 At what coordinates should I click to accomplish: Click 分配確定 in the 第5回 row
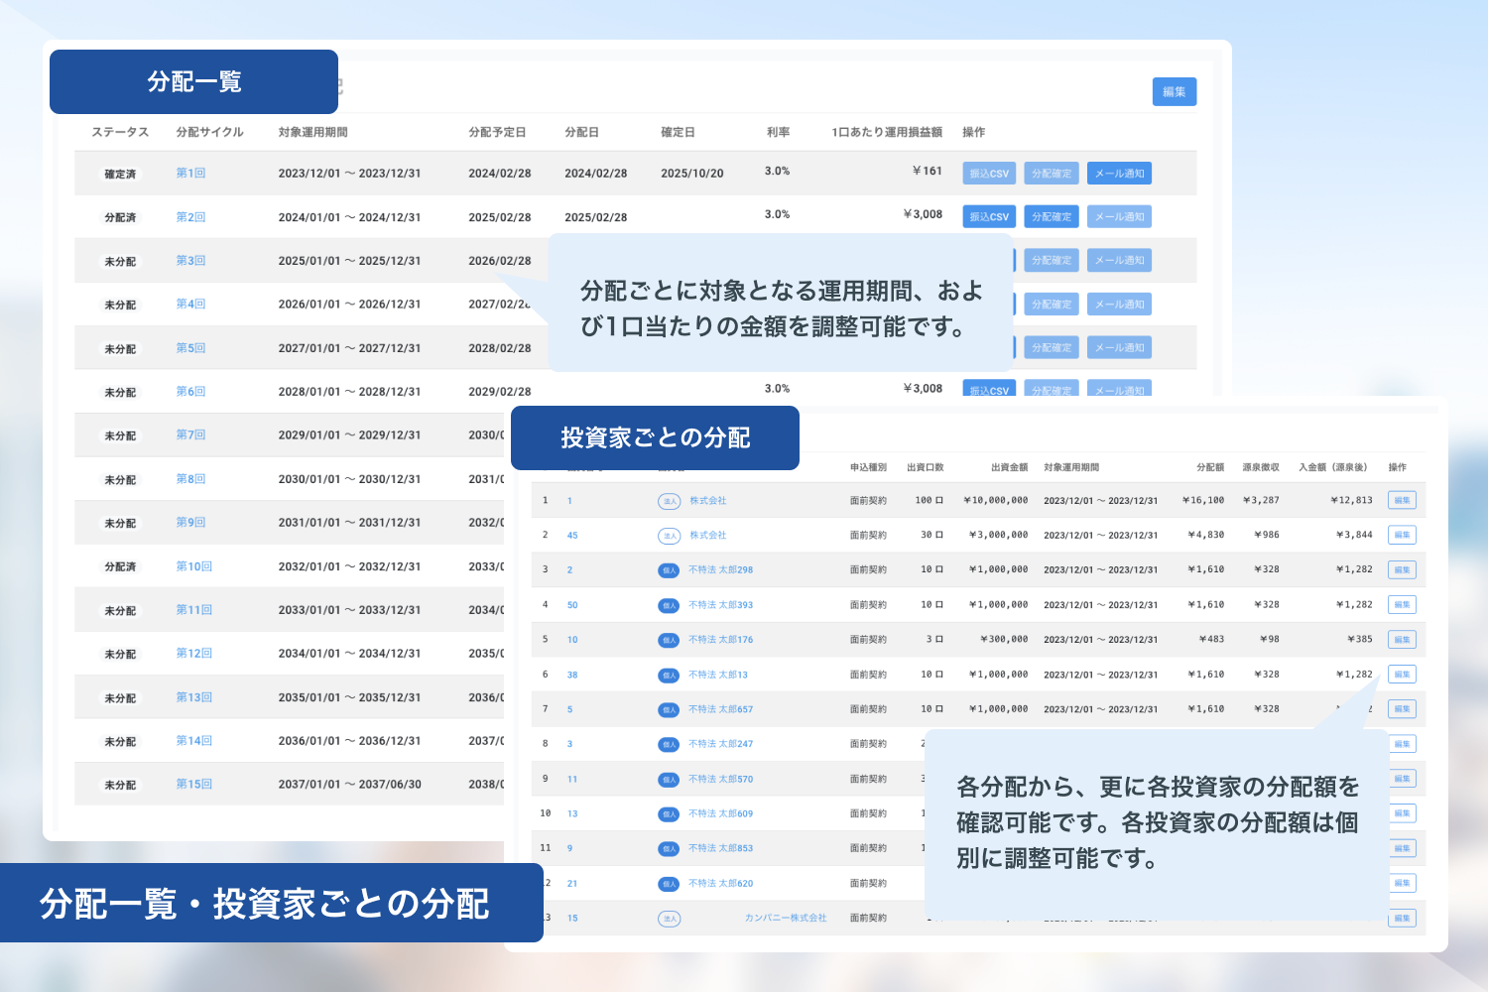(1052, 348)
